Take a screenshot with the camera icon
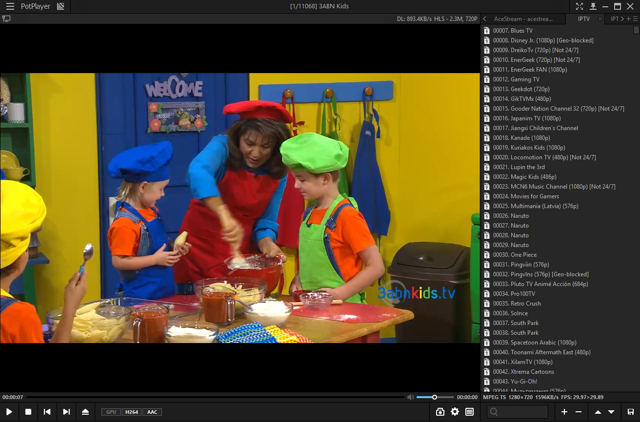Screen dimensions: 640x422 440,412
